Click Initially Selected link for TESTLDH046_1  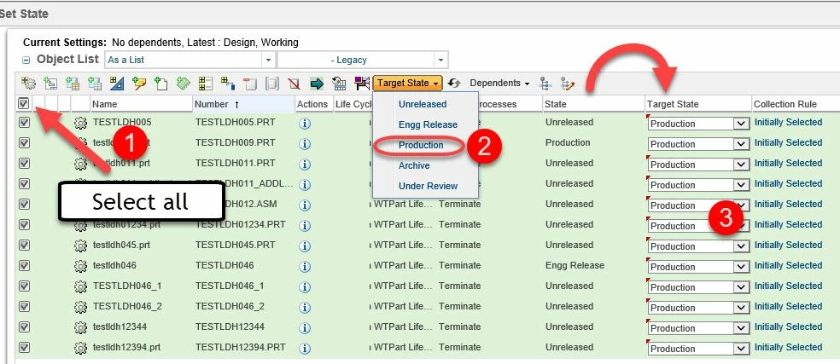click(788, 286)
